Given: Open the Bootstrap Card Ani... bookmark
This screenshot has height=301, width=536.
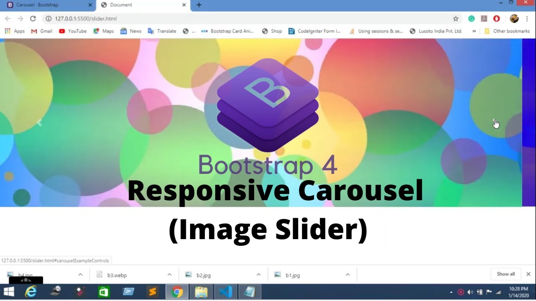Looking at the screenshot, I should pyautogui.click(x=228, y=31).
